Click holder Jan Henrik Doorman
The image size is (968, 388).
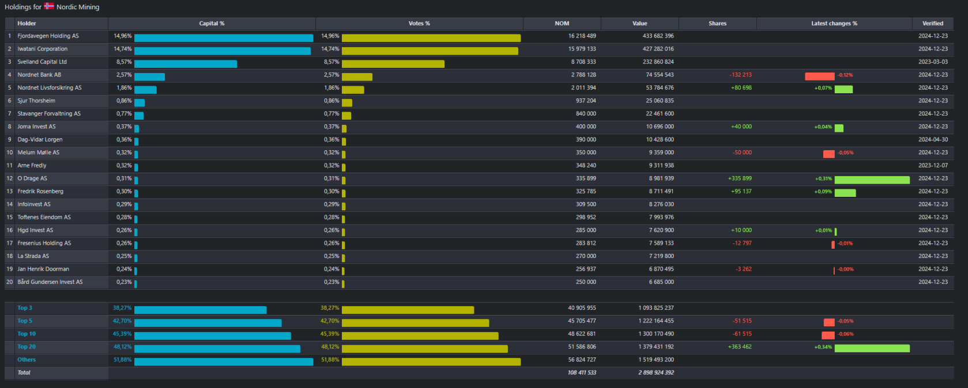[x=43, y=269]
